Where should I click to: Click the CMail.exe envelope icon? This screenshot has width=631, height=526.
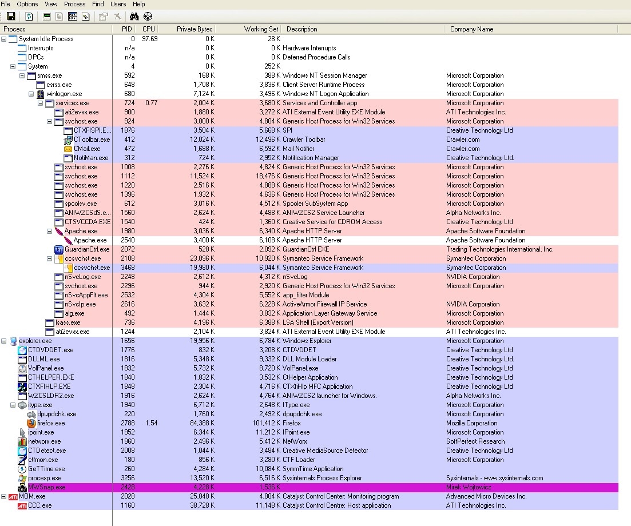[x=68, y=149]
